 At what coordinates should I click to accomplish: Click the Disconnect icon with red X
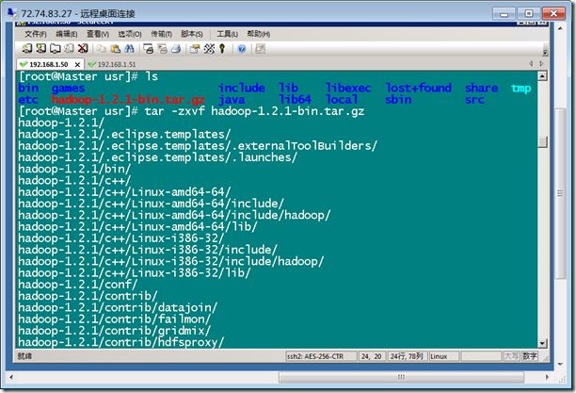(83, 49)
